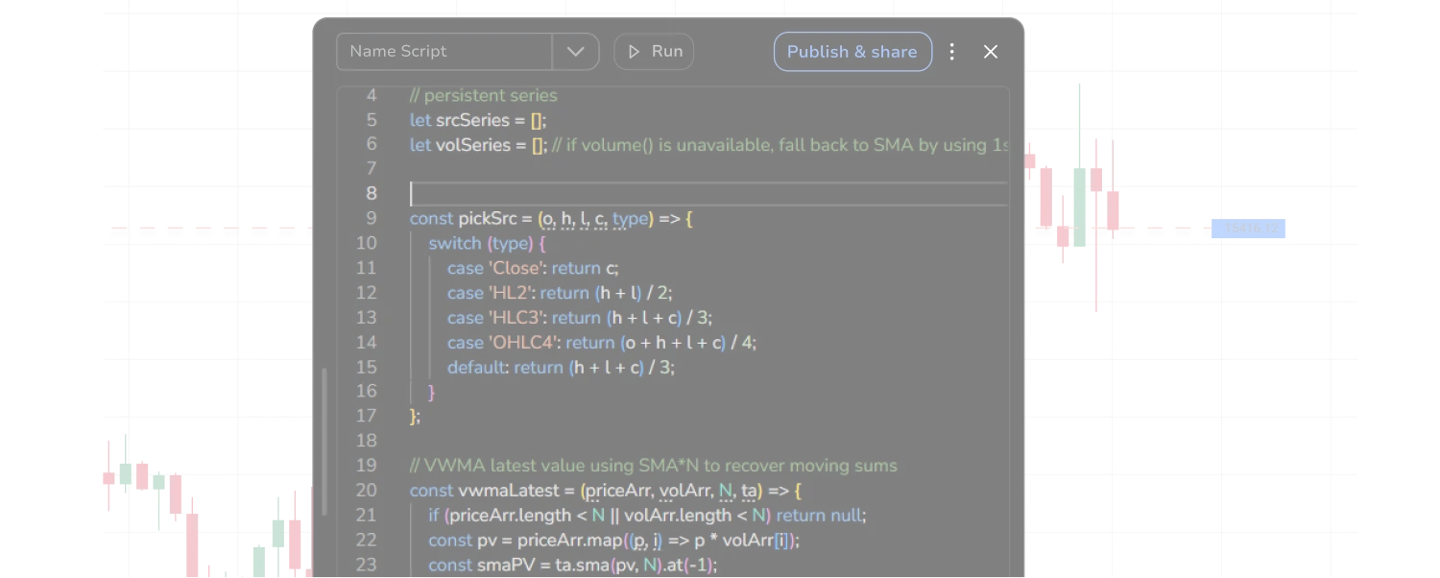The height and width of the screenshot is (578, 1440).
Task: Click the Name Script input field
Action: [x=444, y=52]
